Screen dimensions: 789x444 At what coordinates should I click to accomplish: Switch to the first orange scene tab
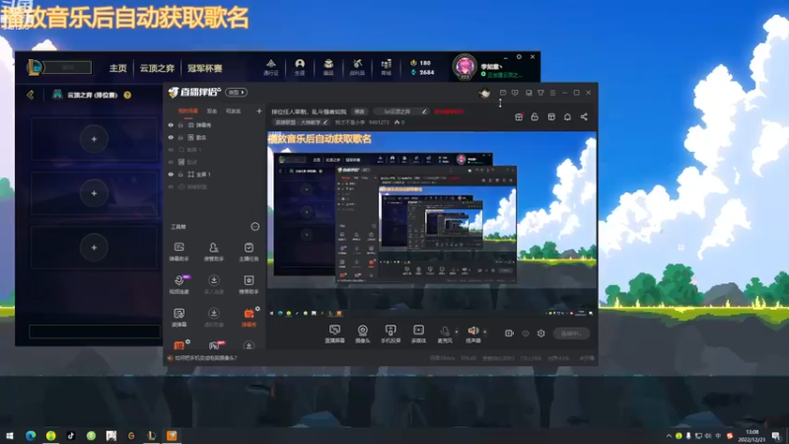(x=188, y=111)
